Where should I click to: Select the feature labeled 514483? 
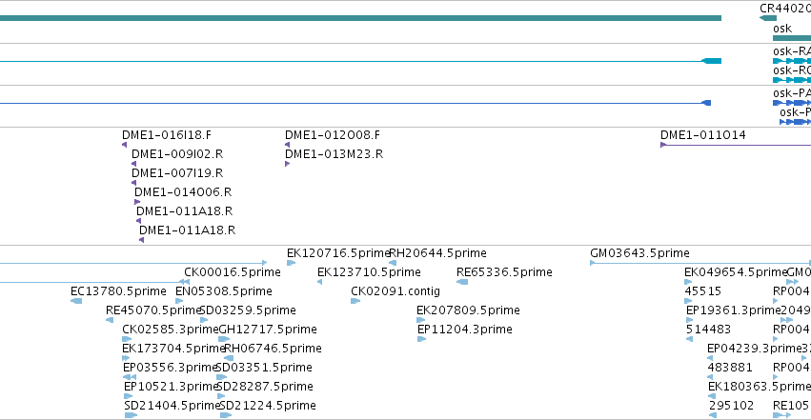[708, 330]
